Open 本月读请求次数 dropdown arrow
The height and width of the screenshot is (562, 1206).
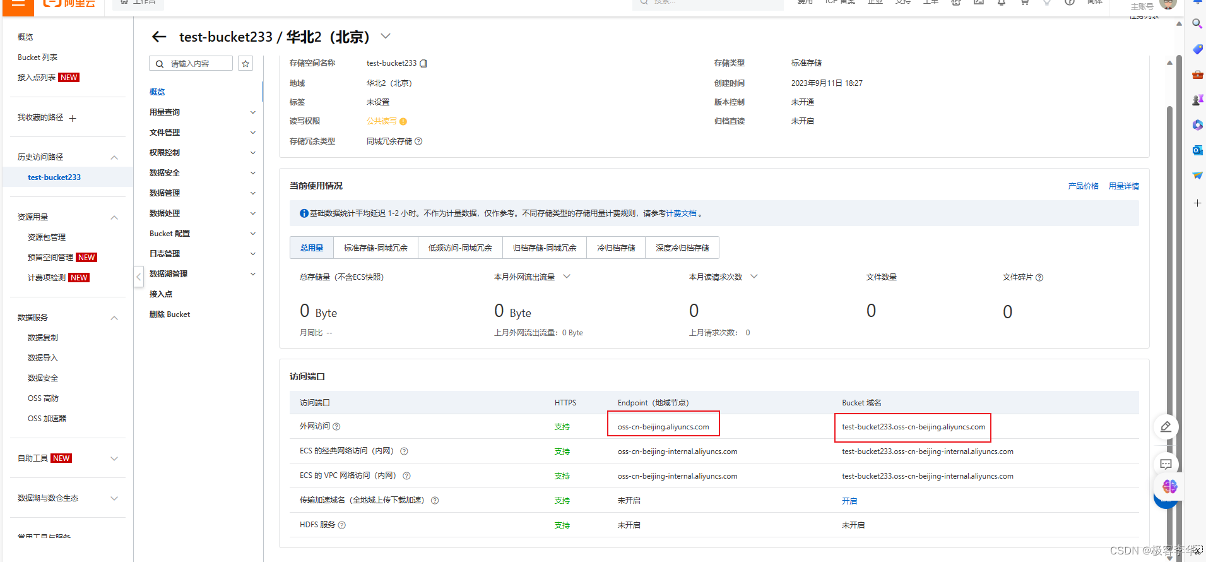(754, 277)
